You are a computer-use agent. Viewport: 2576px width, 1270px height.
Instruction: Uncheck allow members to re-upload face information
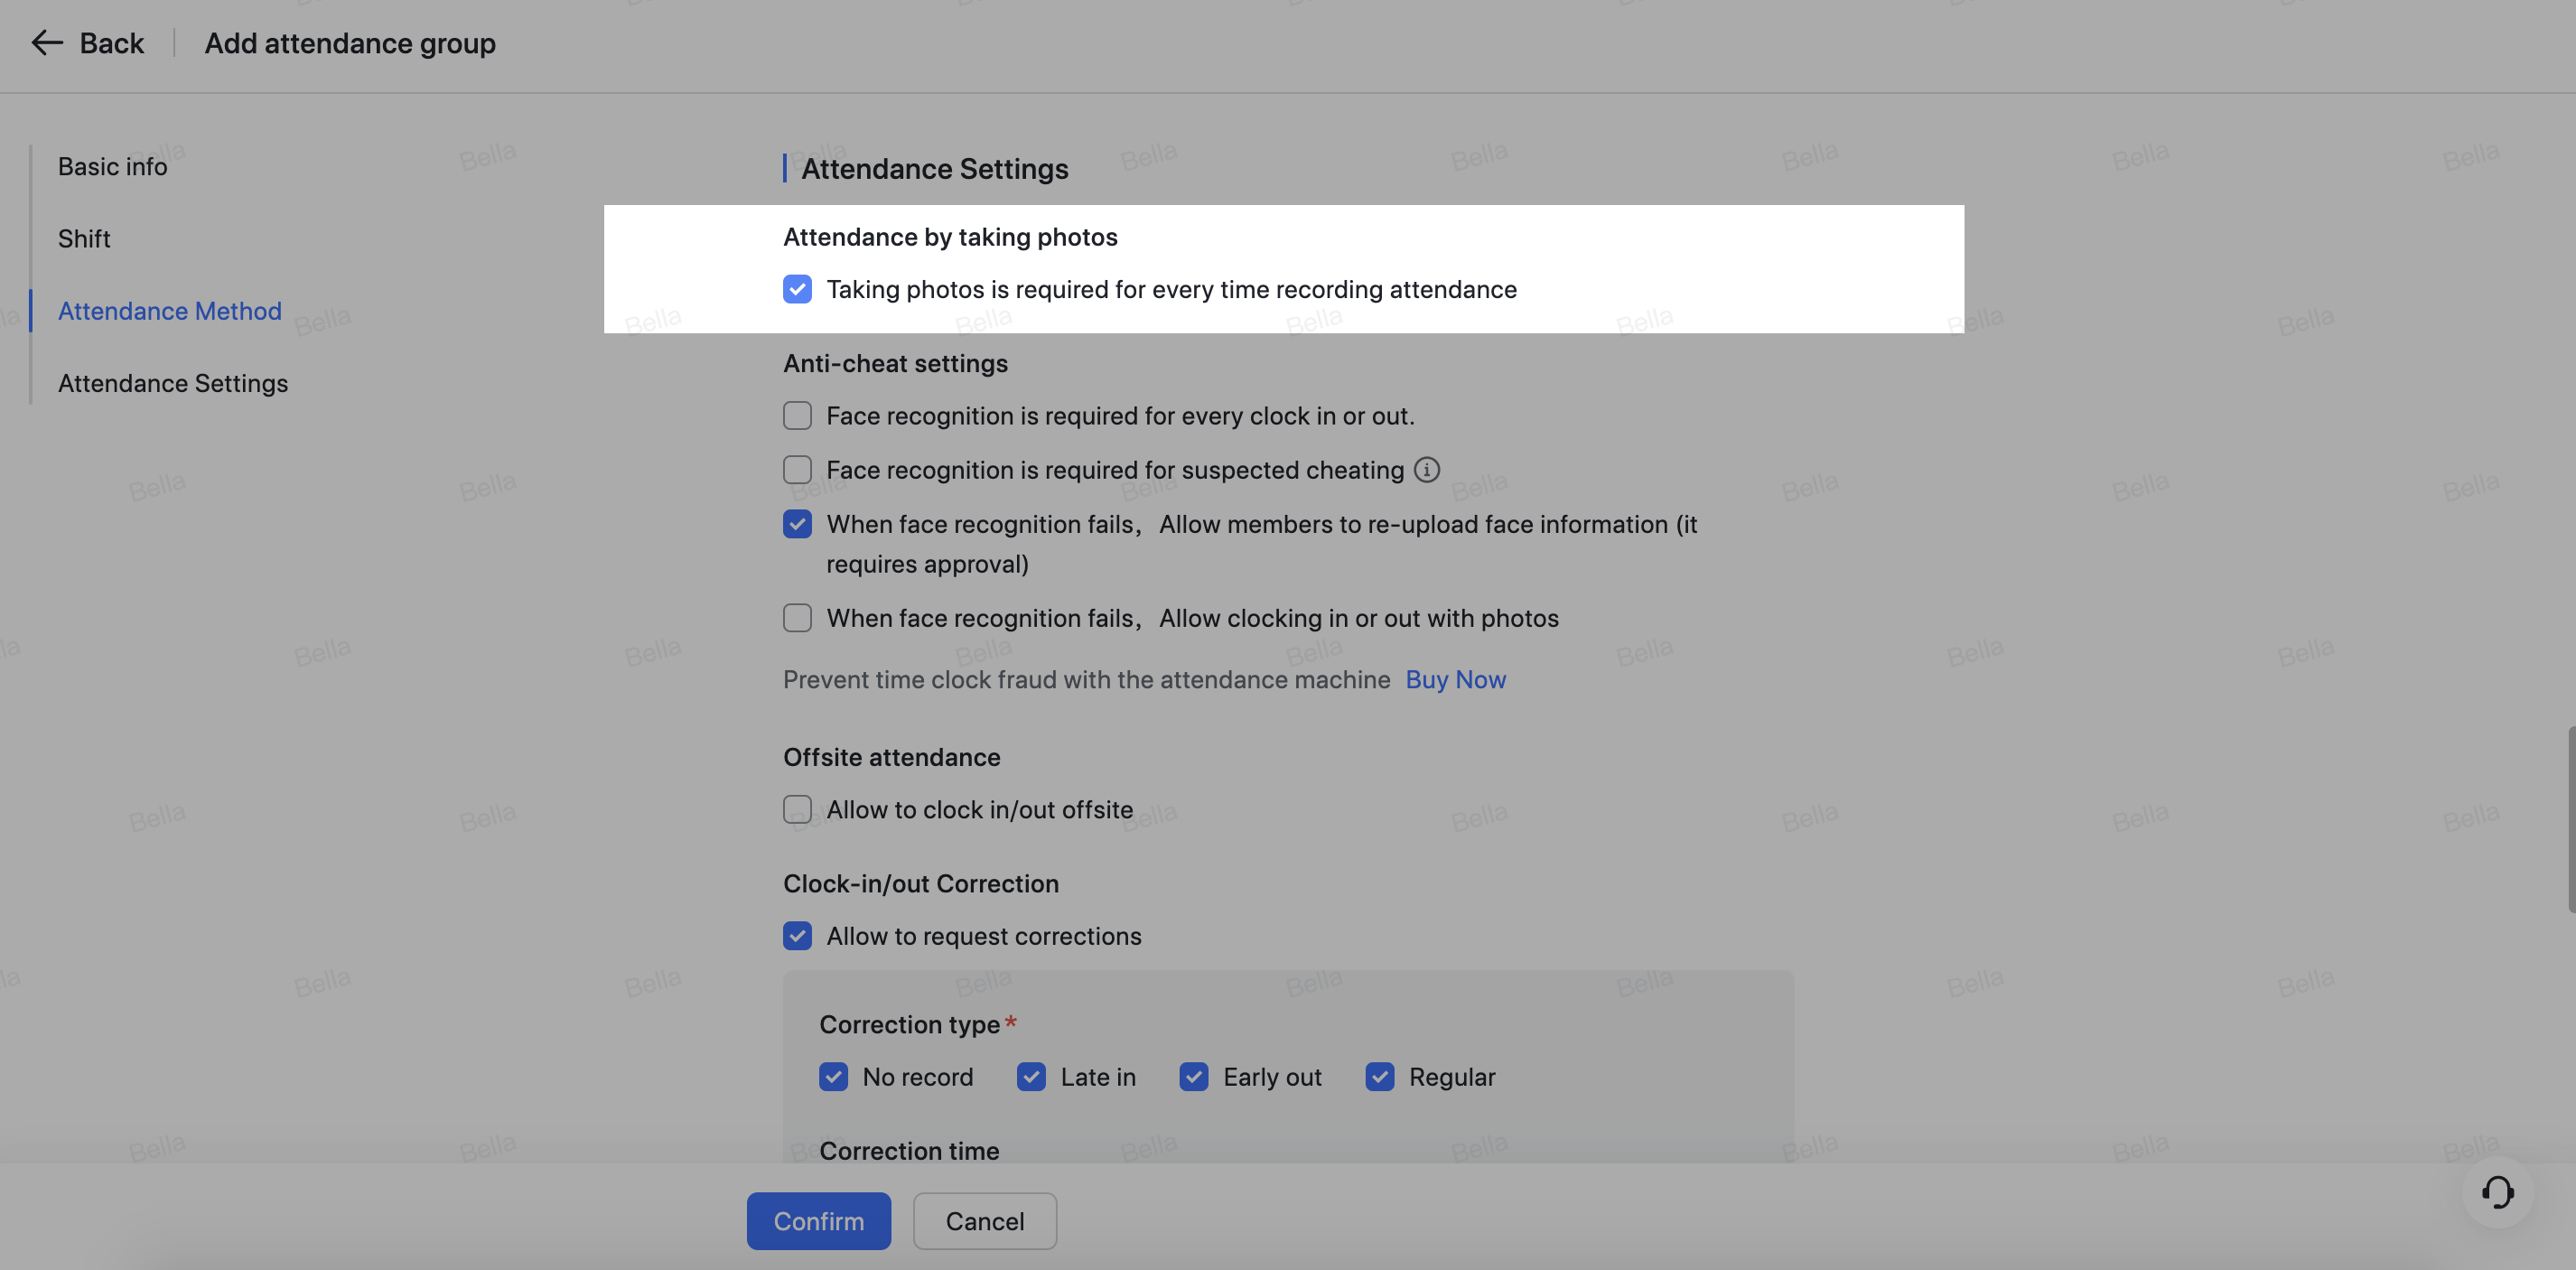click(x=797, y=524)
